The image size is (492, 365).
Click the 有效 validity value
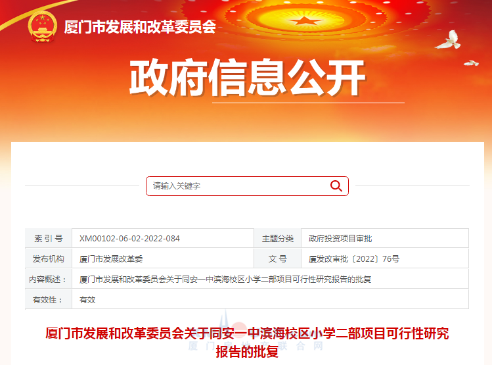(87, 300)
